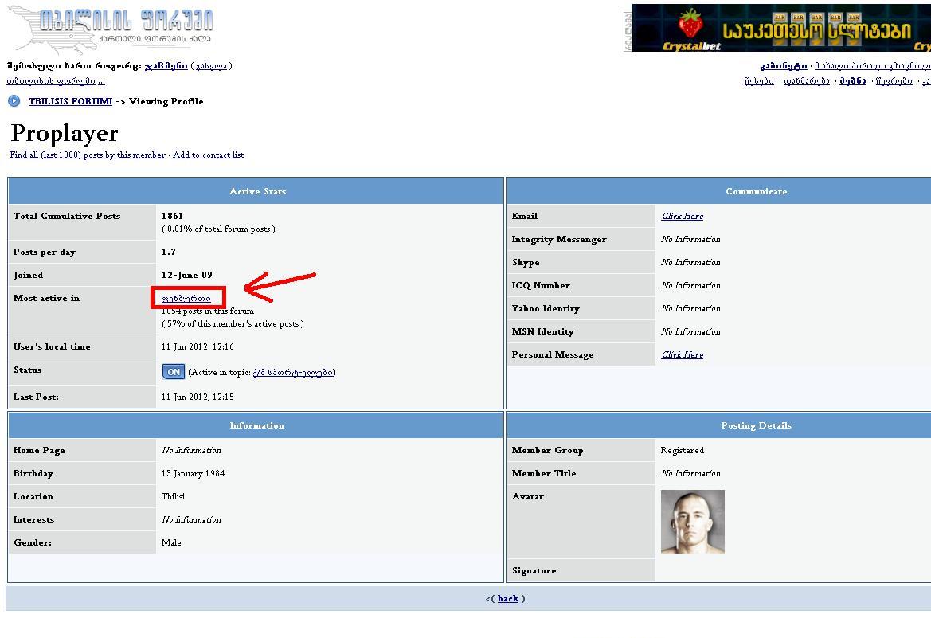Go to TBILISIS FORUMI breadcrumb
Viewport: 931px width, 638px height.
[x=70, y=101]
